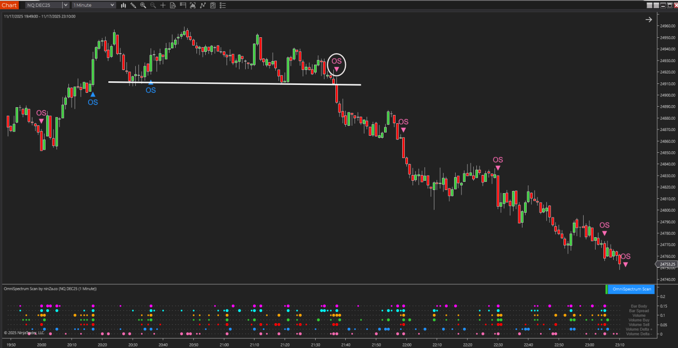The width and height of the screenshot is (678, 348).
Task: Click the scroll-to-latest arrow at top right
Action: pyautogui.click(x=648, y=20)
